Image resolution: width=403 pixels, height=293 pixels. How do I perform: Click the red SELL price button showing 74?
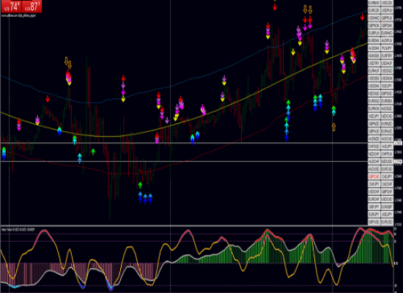tap(11, 7)
